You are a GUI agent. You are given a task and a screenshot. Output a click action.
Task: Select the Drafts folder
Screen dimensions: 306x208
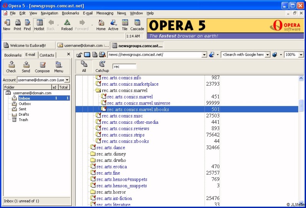pos(23,114)
